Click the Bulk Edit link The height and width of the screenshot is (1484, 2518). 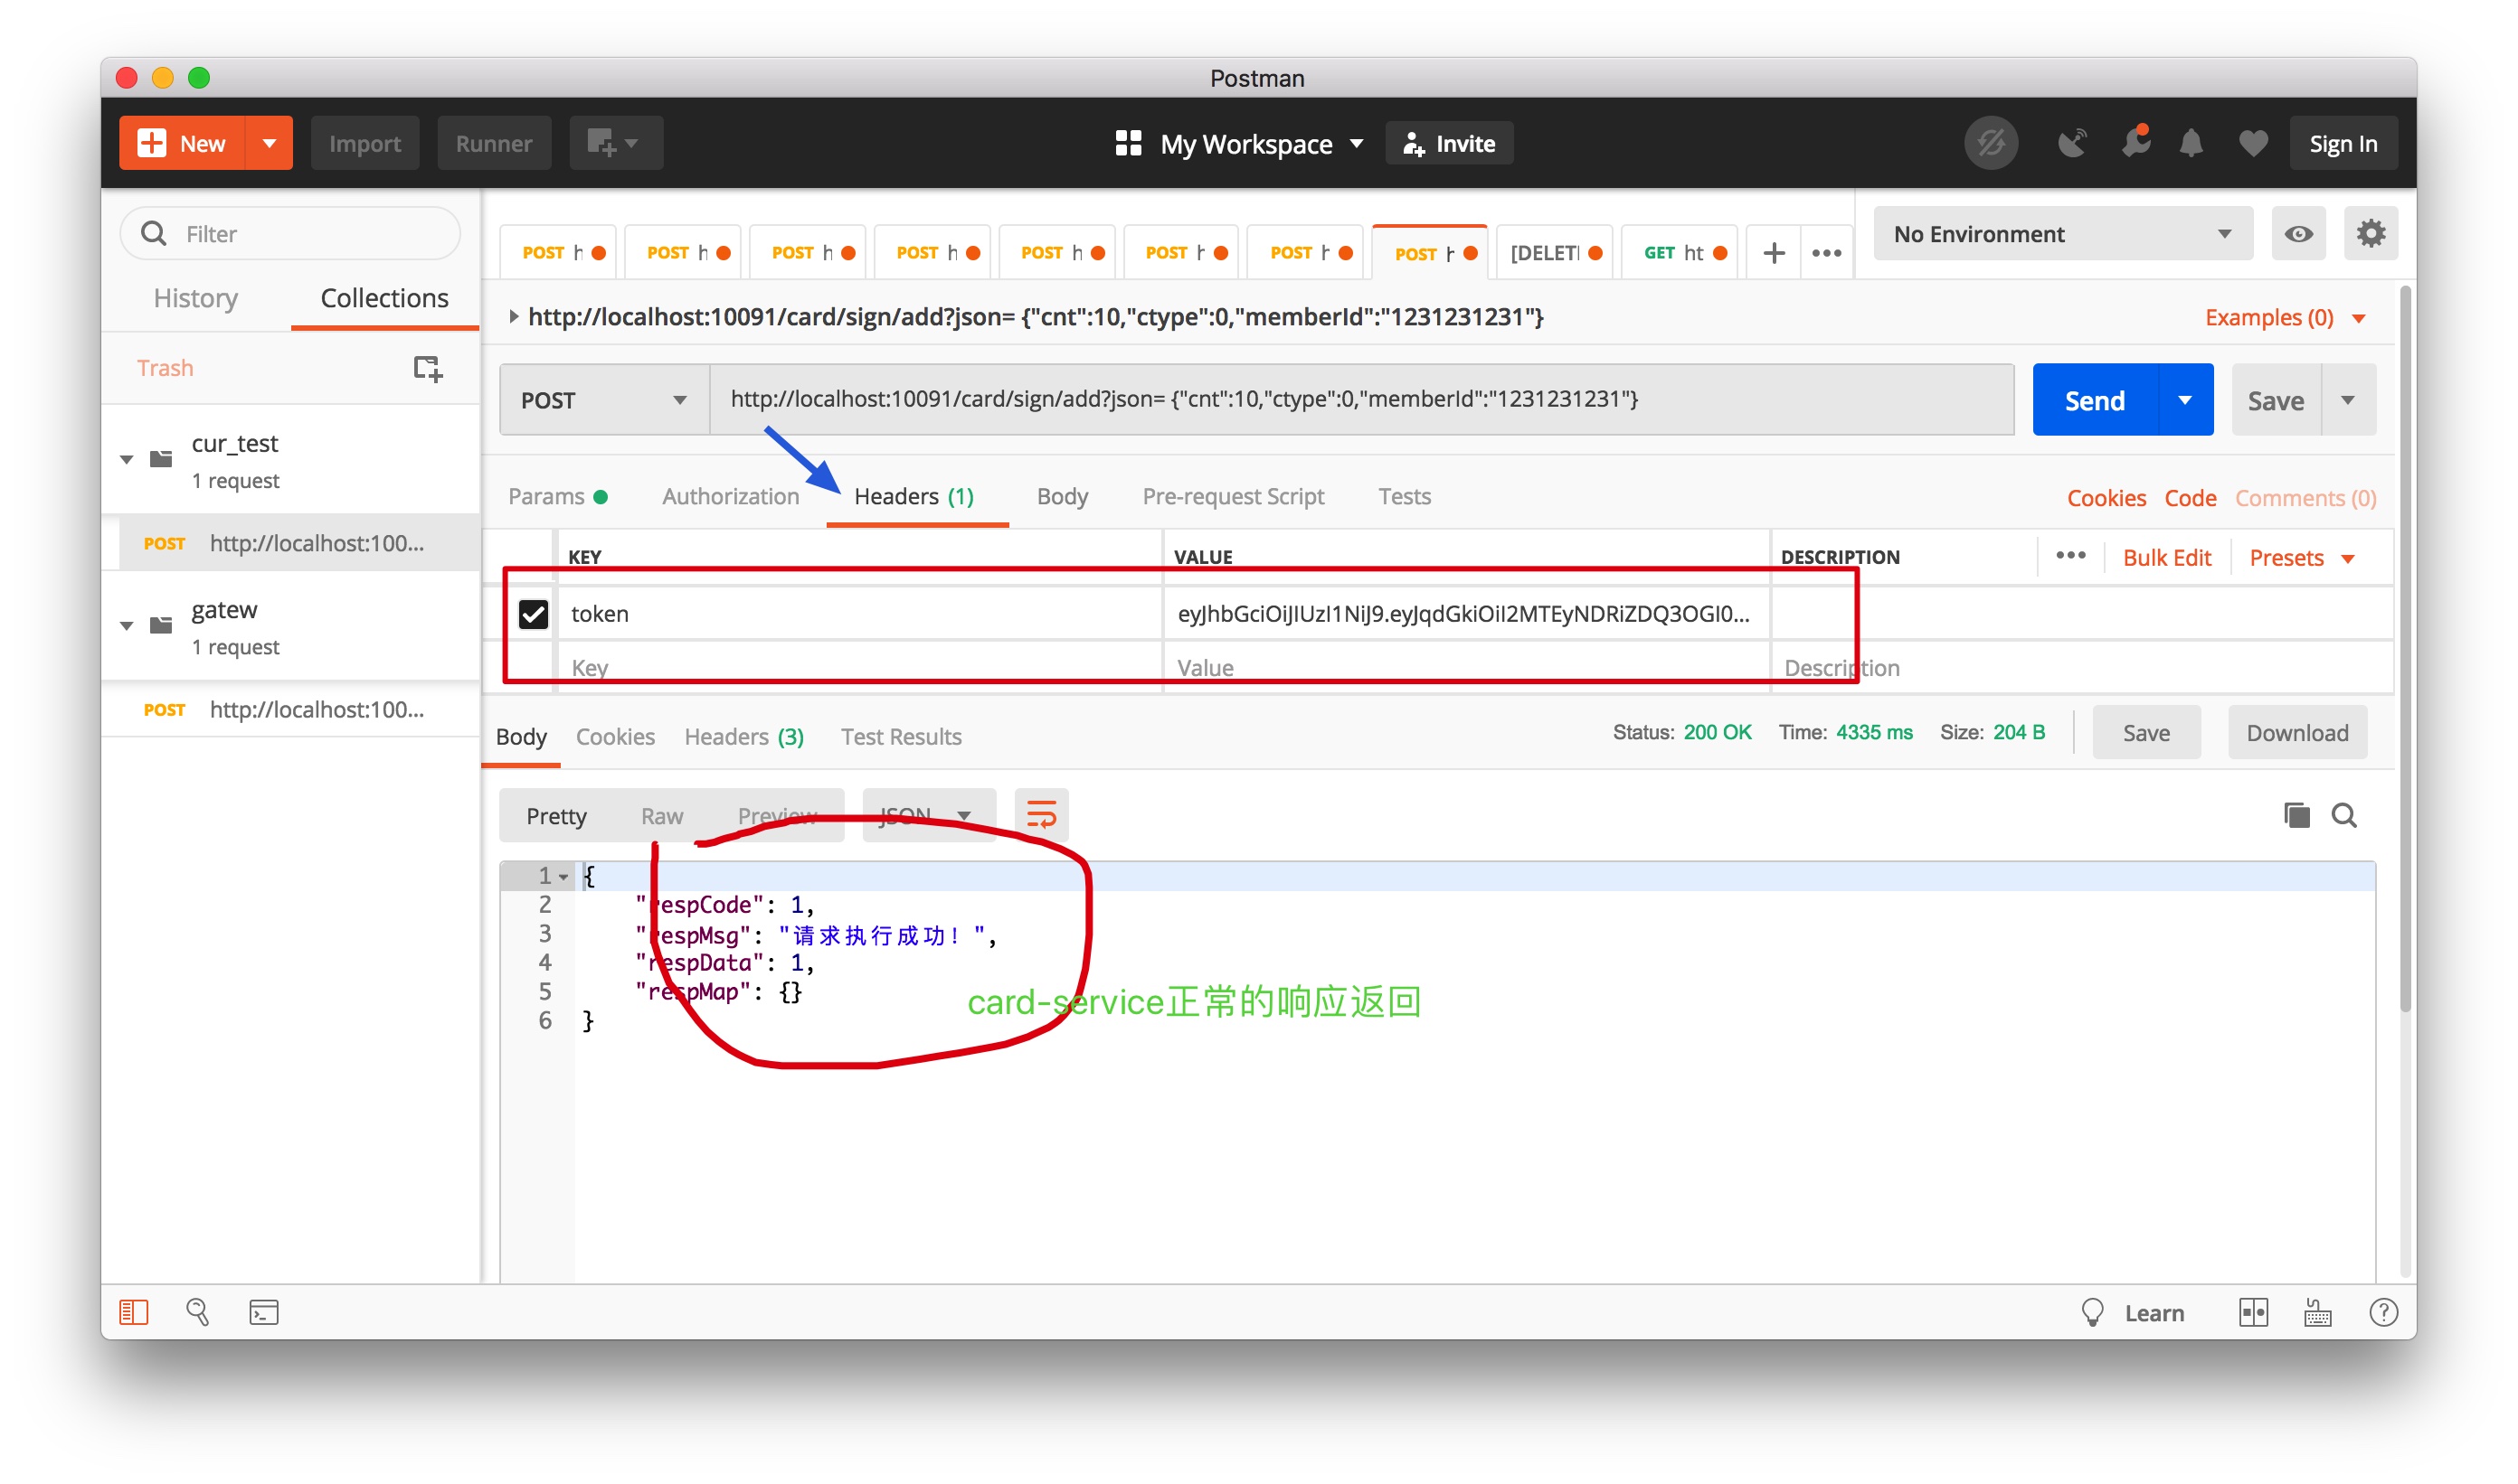pos(2166,558)
